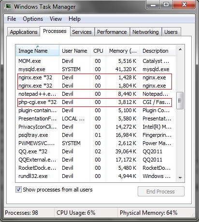Screen dimensions: 199x222
Task: Click the scrollbar down arrow
Action: pos(180,178)
